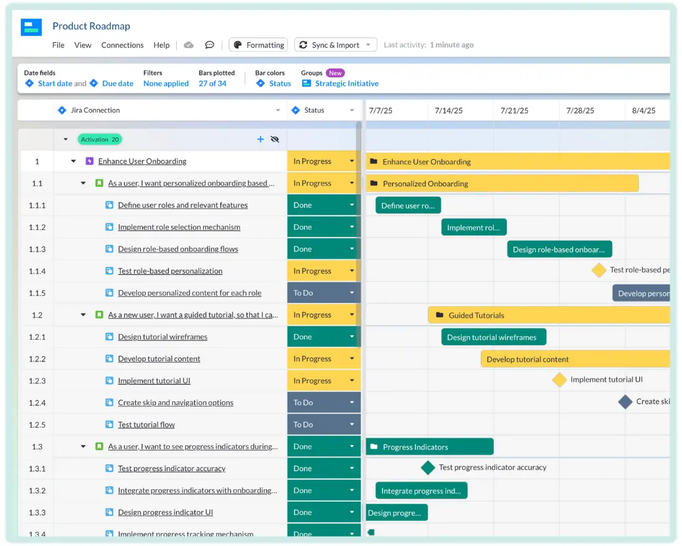682x546 pixels.
Task: Click the gray milestone diamond for Create skip
Action: (x=625, y=401)
